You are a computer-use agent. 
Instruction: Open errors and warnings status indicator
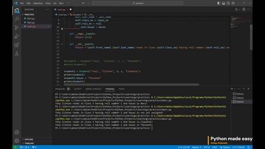[25, 147]
